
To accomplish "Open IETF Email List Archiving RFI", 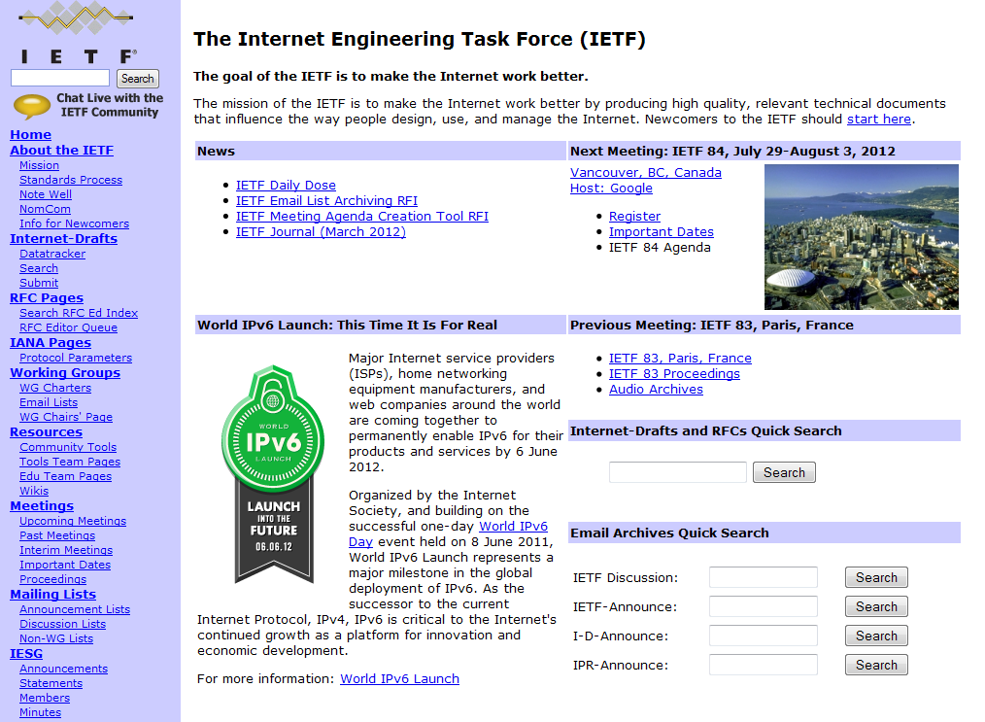I will click(x=326, y=201).
